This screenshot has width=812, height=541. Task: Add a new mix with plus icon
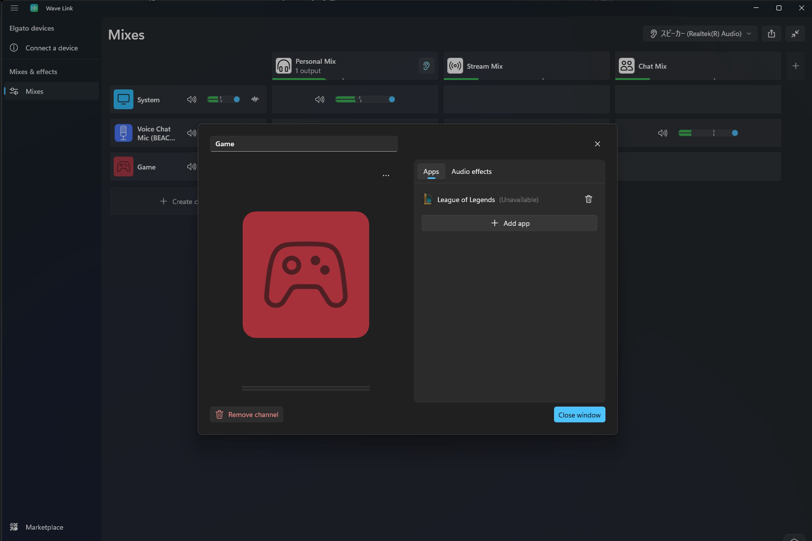pos(795,66)
